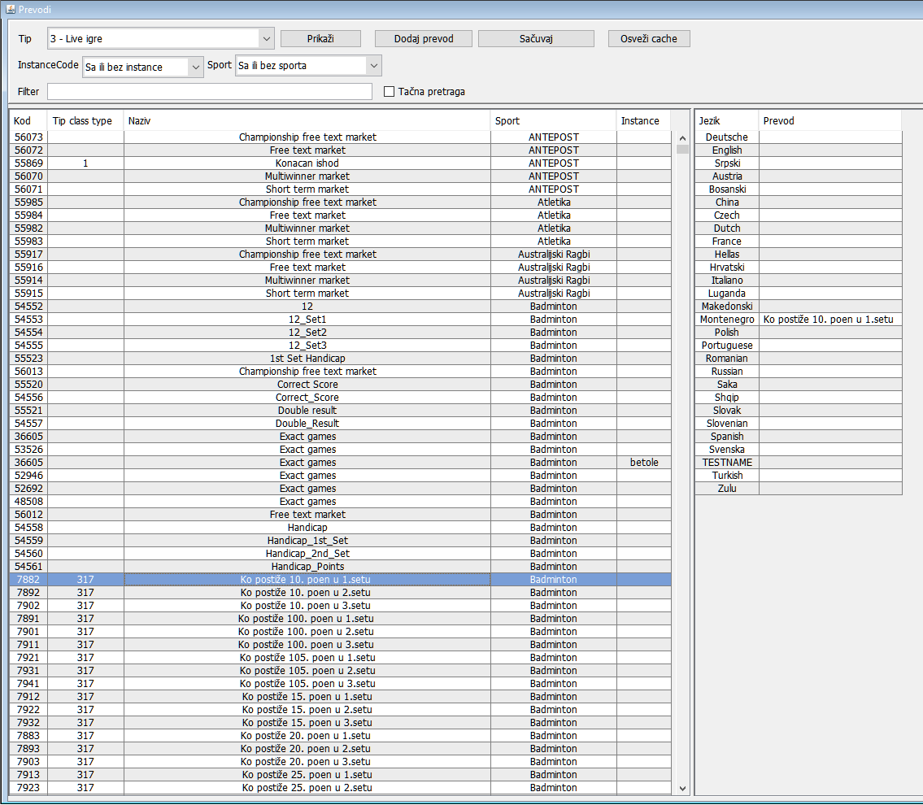Select the Double_Result row
923x805 pixels.
pos(340,423)
